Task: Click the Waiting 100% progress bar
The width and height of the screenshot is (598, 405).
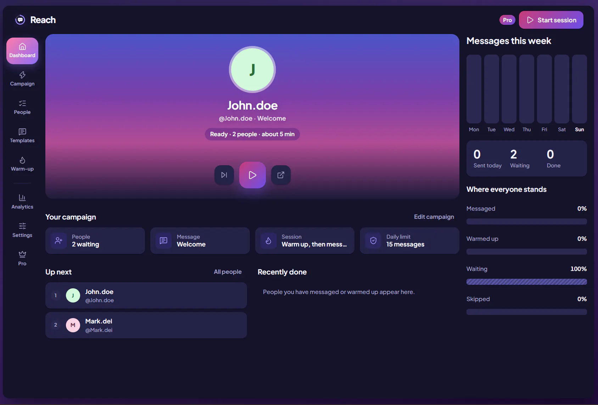Action: pyautogui.click(x=527, y=282)
